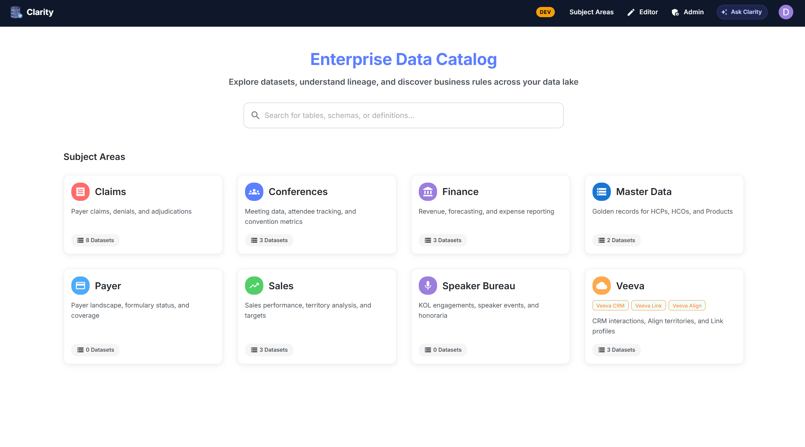Select the Veeva Align tag

click(x=687, y=306)
